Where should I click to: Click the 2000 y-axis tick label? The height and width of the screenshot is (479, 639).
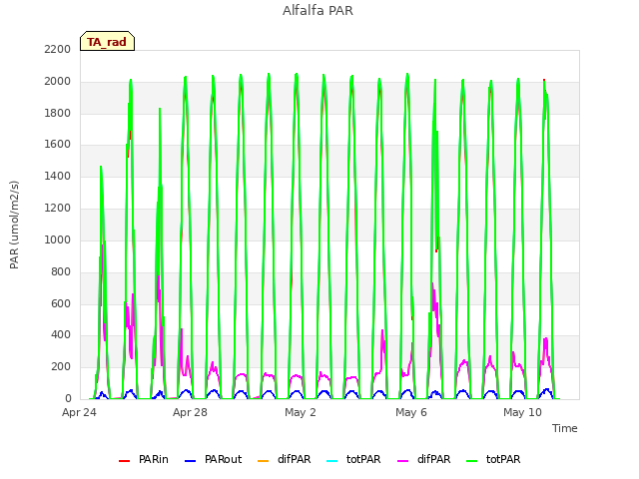(58, 82)
